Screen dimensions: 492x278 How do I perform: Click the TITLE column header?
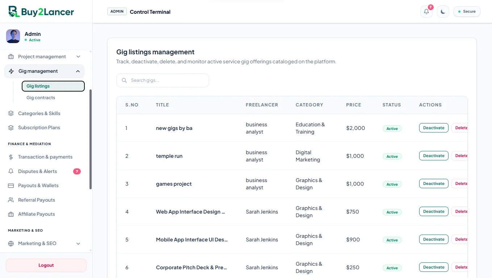tap(162, 105)
